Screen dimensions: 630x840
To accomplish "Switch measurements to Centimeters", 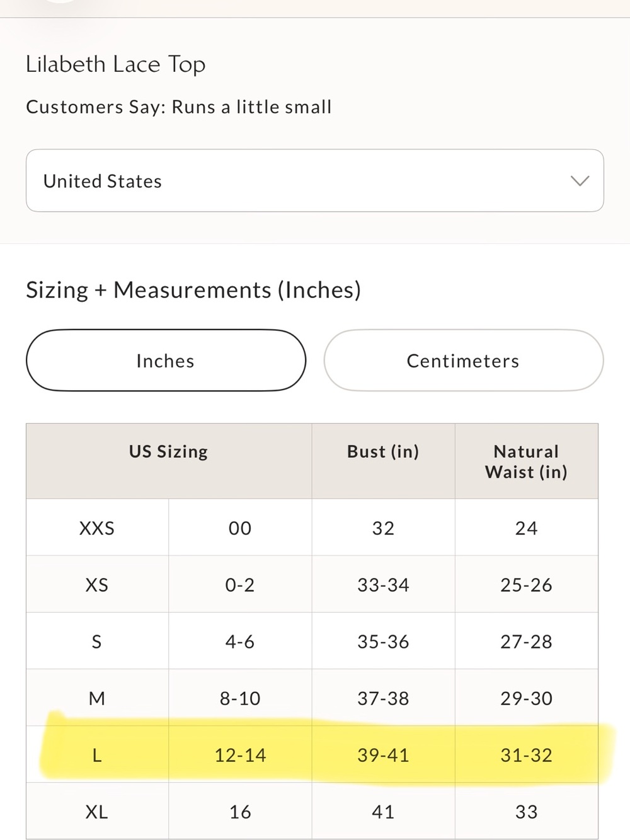I will coord(464,360).
